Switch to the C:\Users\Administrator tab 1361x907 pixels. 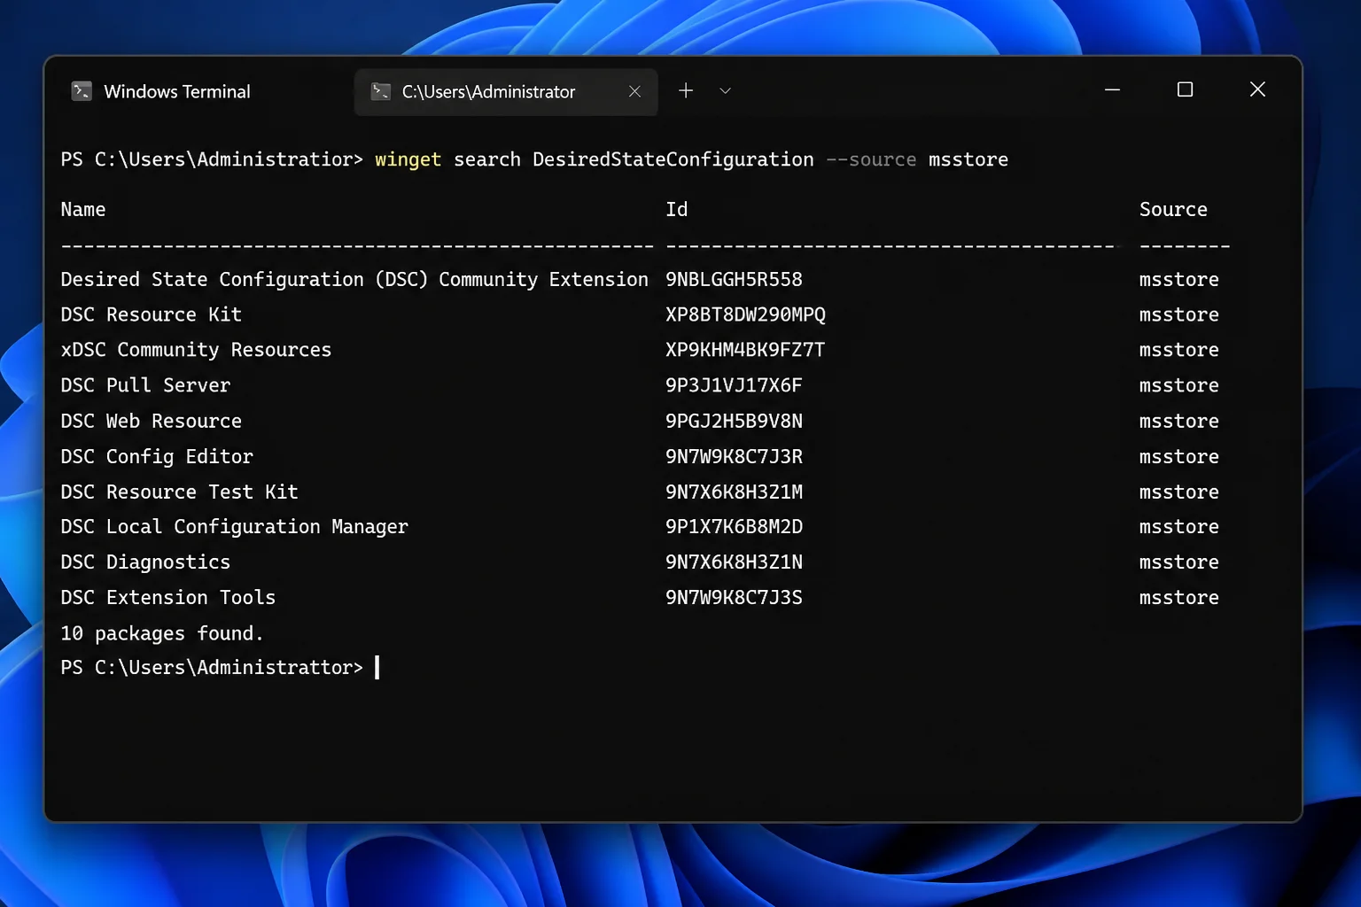tap(506, 92)
